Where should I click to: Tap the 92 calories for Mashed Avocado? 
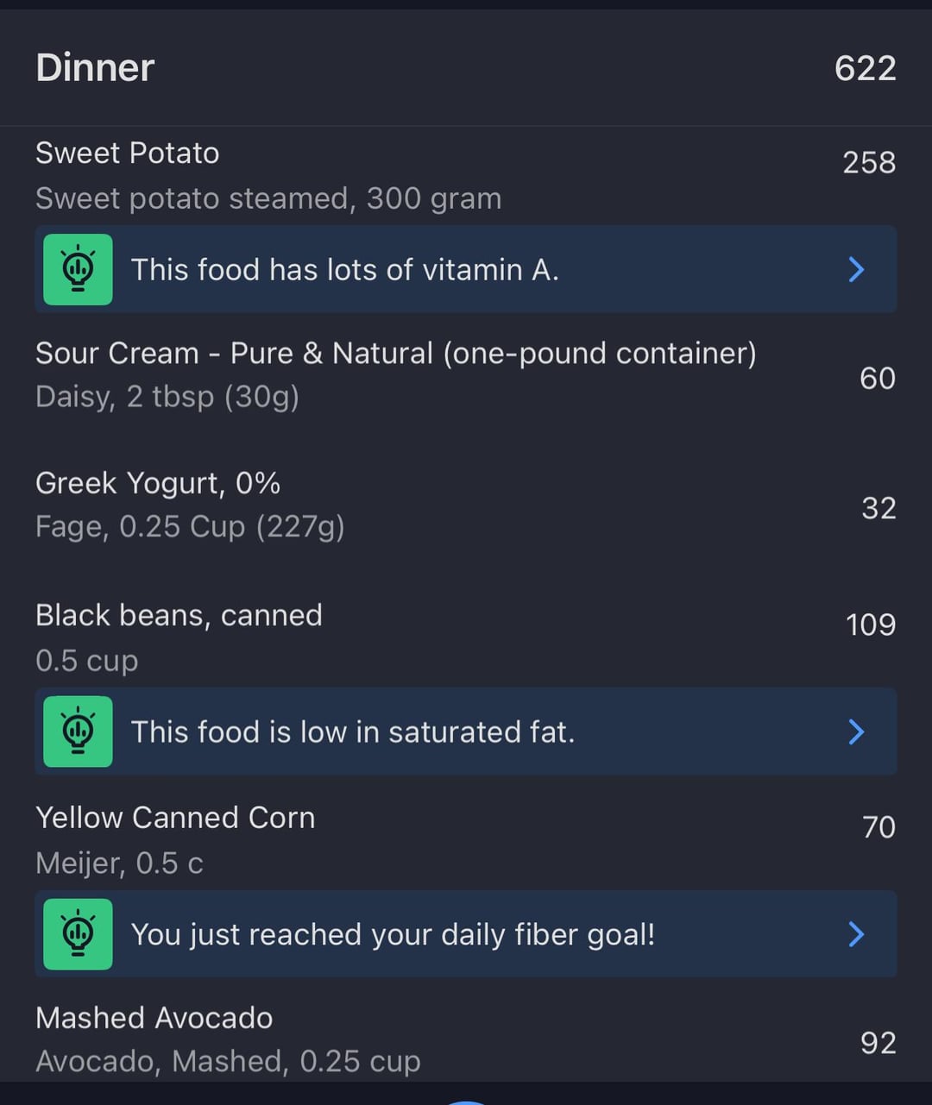point(878,1043)
